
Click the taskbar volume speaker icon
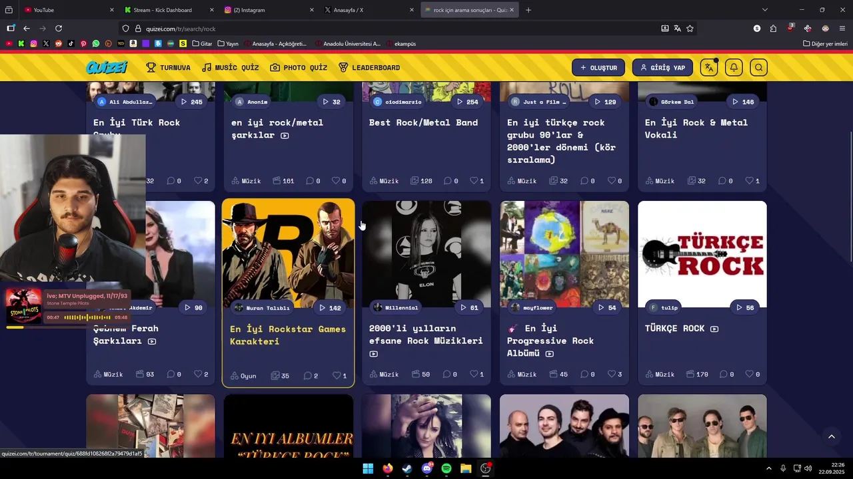[x=808, y=468]
